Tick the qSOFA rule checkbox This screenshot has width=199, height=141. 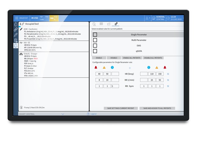click(x=95, y=51)
